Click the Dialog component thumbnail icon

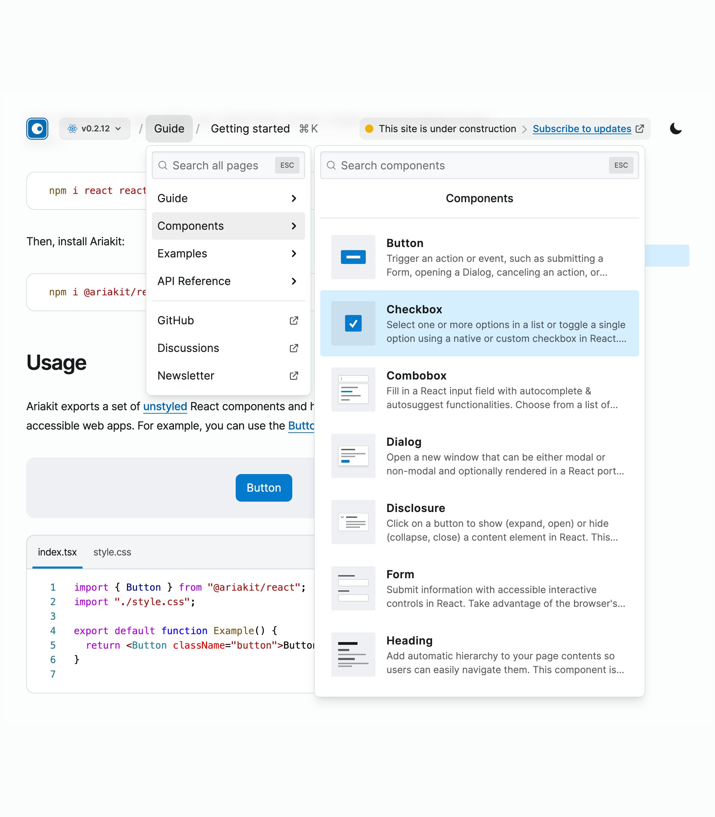tap(353, 455)
